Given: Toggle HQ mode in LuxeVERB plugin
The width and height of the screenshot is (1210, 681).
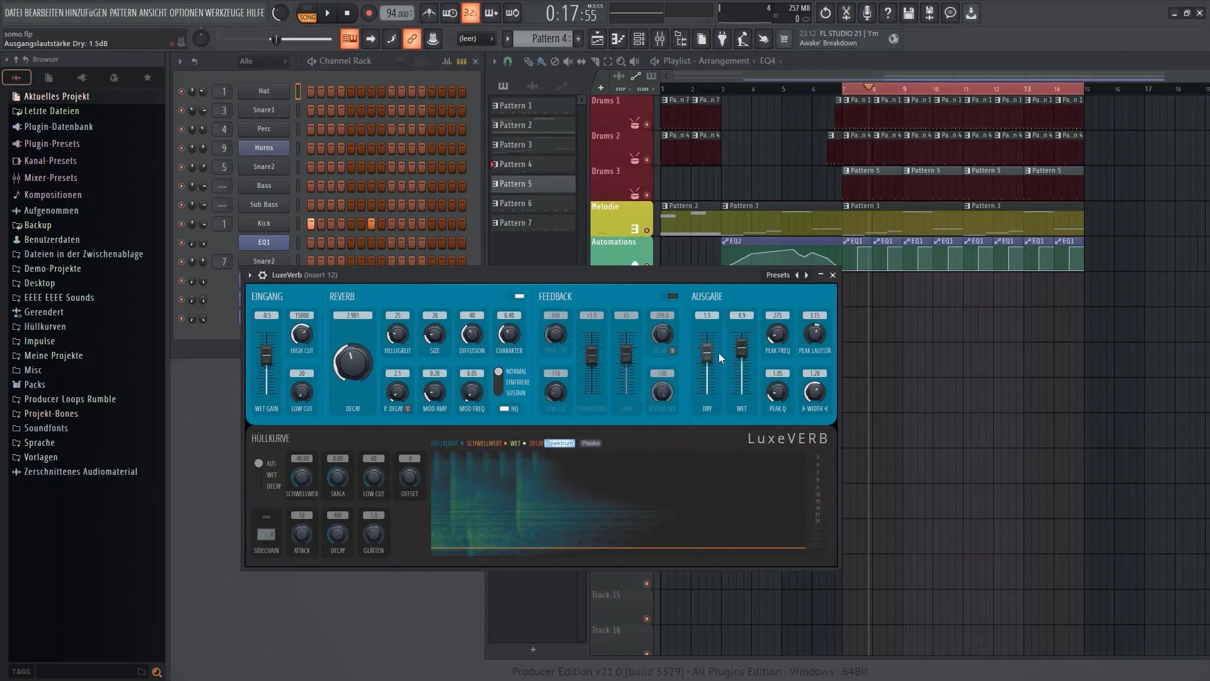Looking at the screenshot, I should point(505,408).
